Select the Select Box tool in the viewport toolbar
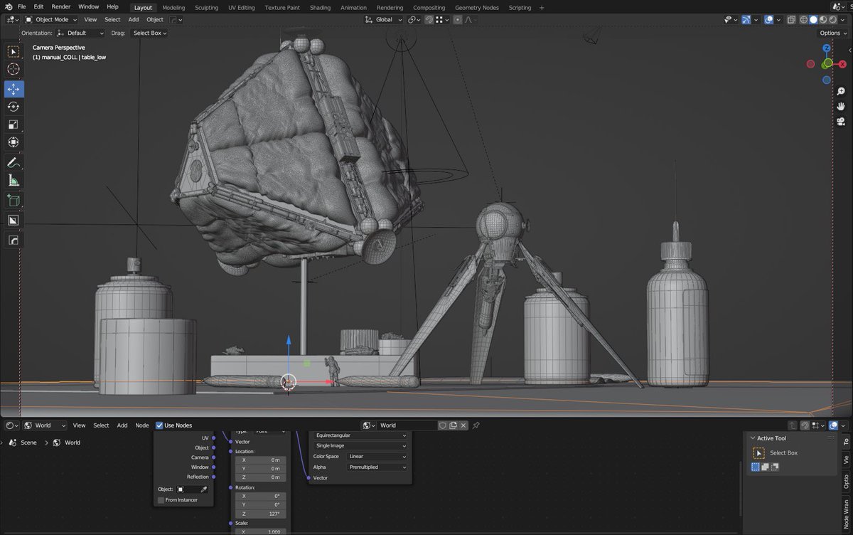853x535 pixels. coord(14,52)
